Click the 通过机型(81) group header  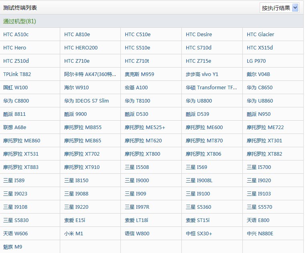19,21
